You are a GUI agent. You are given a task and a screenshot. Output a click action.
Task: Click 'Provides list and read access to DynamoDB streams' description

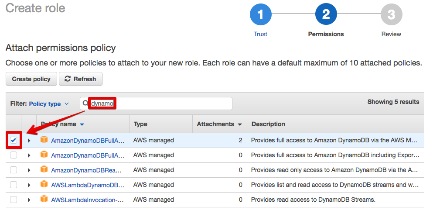click(x=335, y=185)
